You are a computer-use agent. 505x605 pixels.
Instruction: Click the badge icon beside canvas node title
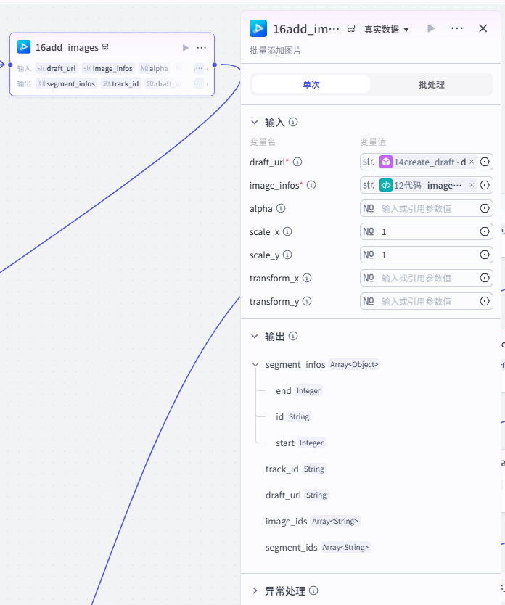pyautogui.click(x=105, y=47)
